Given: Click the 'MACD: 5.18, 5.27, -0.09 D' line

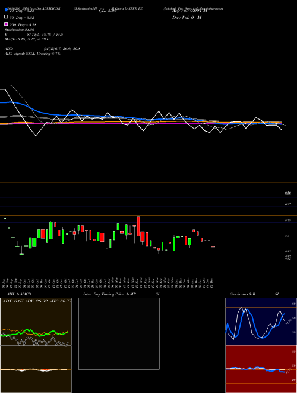Looking at the screenshot, I should (x=27, y=39).
